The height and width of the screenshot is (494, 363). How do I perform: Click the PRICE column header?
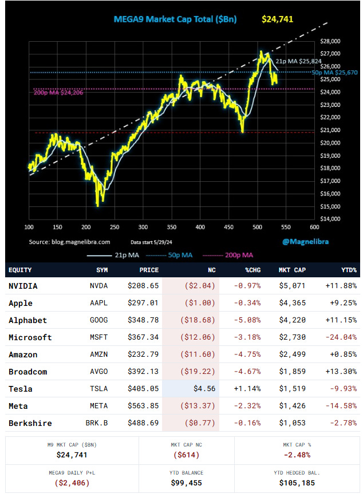(x=149, y=270)
